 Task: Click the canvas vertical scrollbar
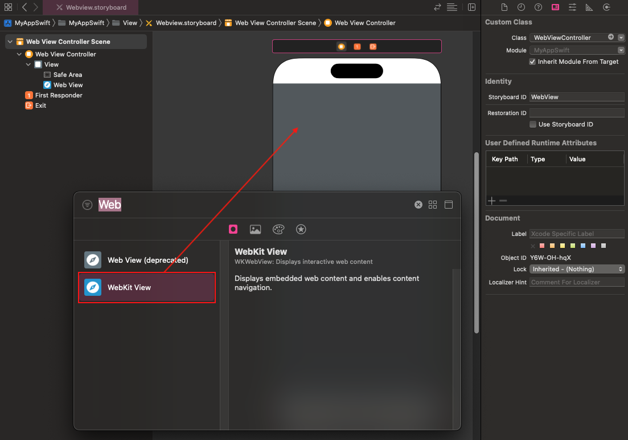click(x=476, y=243)
